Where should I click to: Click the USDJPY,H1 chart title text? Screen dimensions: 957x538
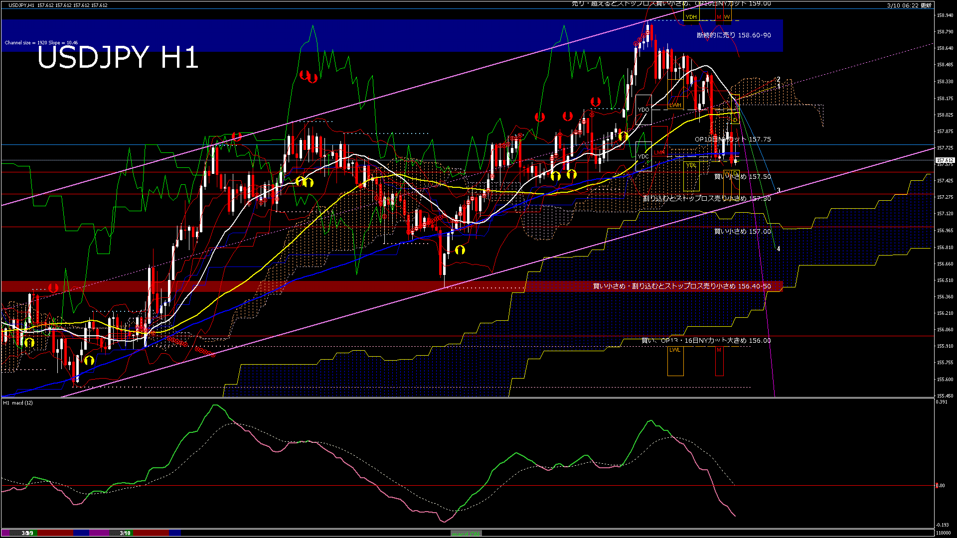21,5
